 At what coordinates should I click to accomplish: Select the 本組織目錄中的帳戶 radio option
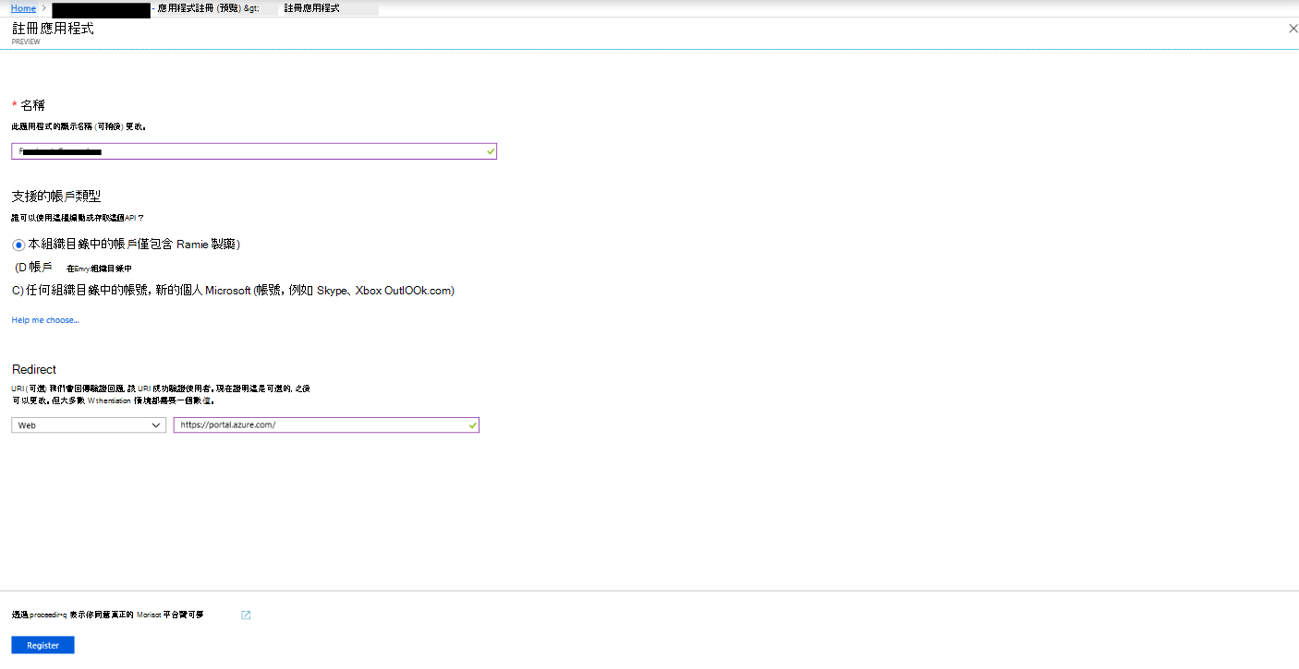(x=18, y=245)
